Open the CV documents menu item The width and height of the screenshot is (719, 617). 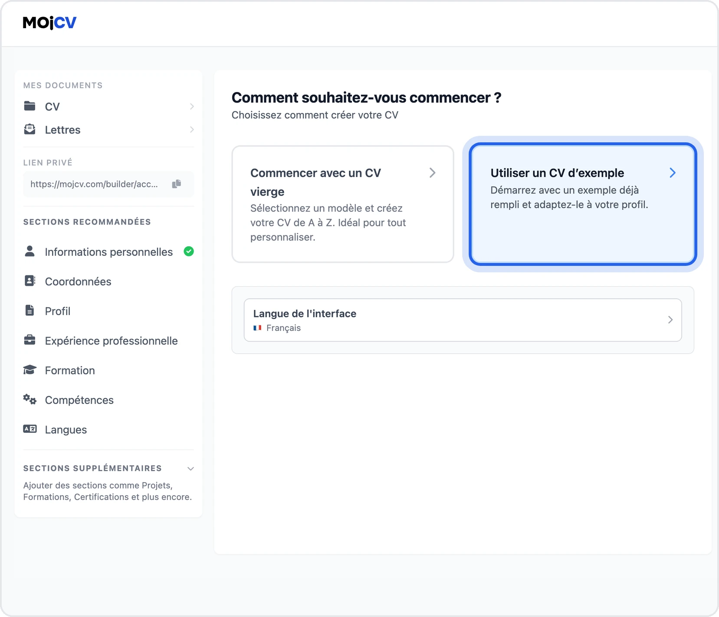(x=108, y=106)
